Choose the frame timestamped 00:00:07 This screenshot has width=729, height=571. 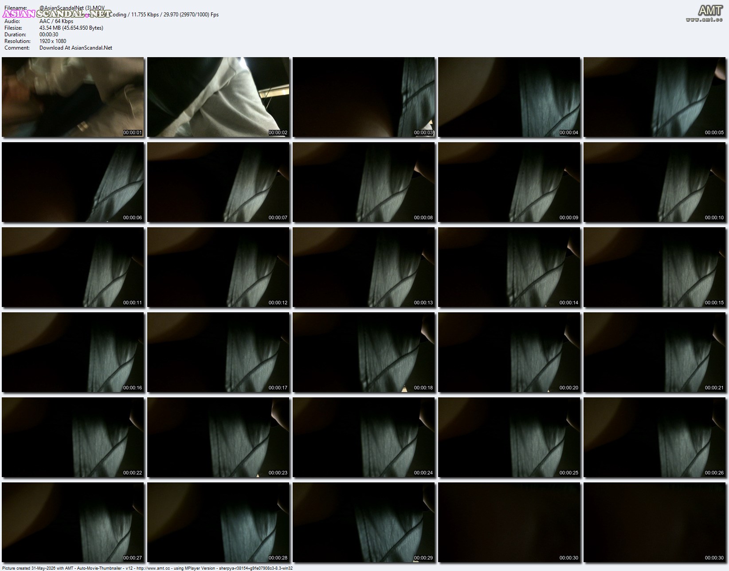[218, 182]
